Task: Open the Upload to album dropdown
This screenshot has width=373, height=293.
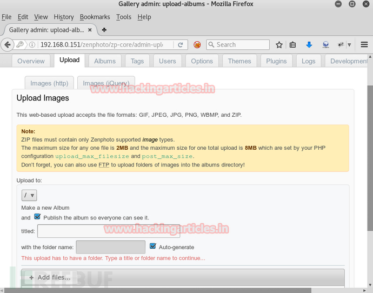Action: tap(29, 196)
